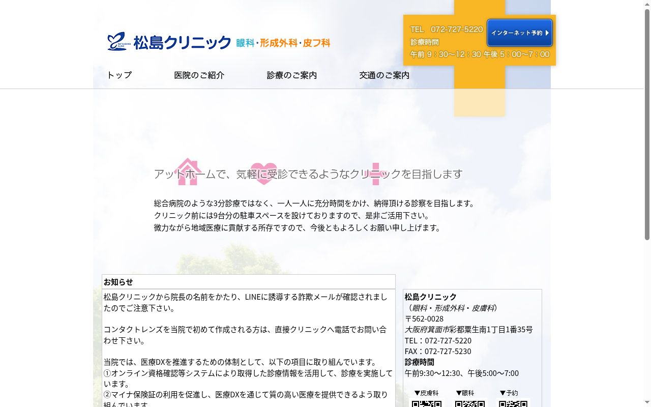Click the scam email warning notice text
651x407 pixels.
click(246, 302)
